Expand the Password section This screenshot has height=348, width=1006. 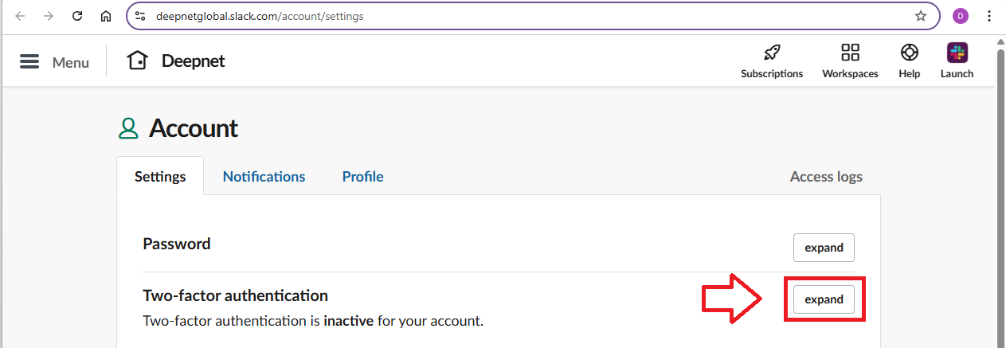pyautogui.click(x=824, y=248)
